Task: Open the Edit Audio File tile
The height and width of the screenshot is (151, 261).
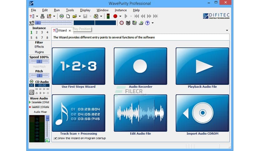Action: click(x=140, y=113)
